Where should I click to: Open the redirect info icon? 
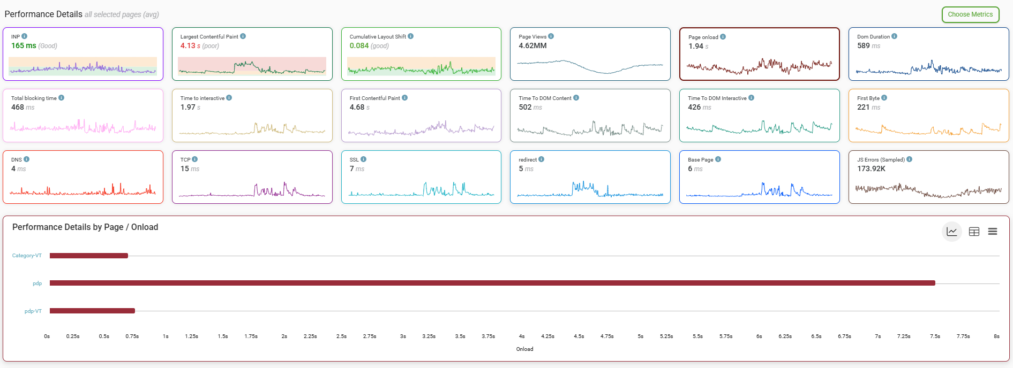[542, 159]
